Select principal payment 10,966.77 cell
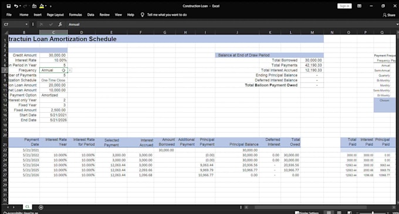 pyautogui.click(x=205, y=175)
